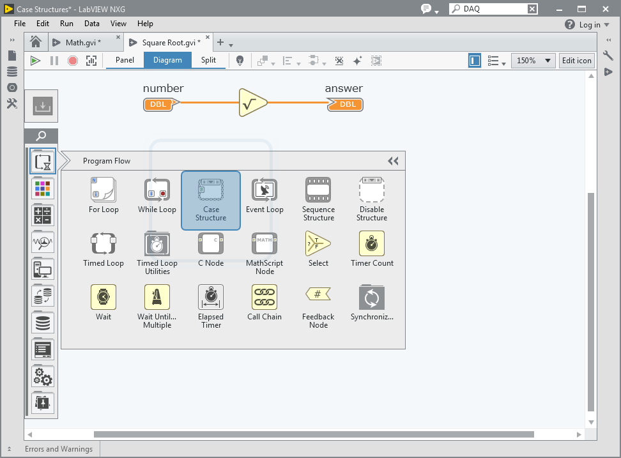Clear the DAQ search box
The height and width of the screenshot is (458, 621).
point(533,9)
